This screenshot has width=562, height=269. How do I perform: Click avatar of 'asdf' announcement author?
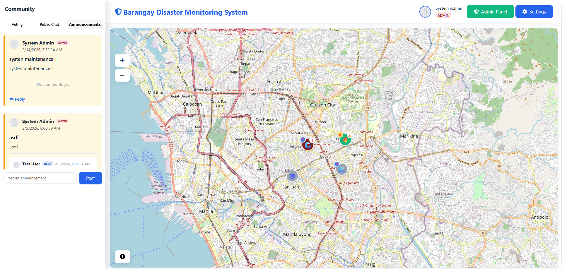coord(14,123)
